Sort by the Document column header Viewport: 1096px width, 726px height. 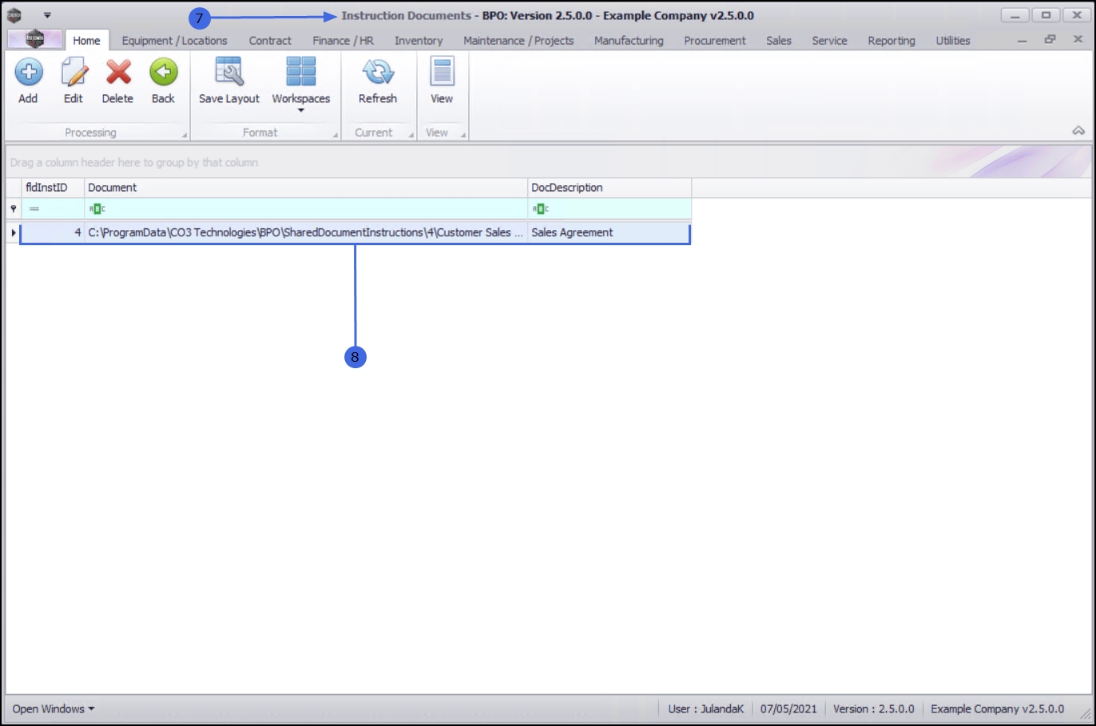[x=306, y=188]
